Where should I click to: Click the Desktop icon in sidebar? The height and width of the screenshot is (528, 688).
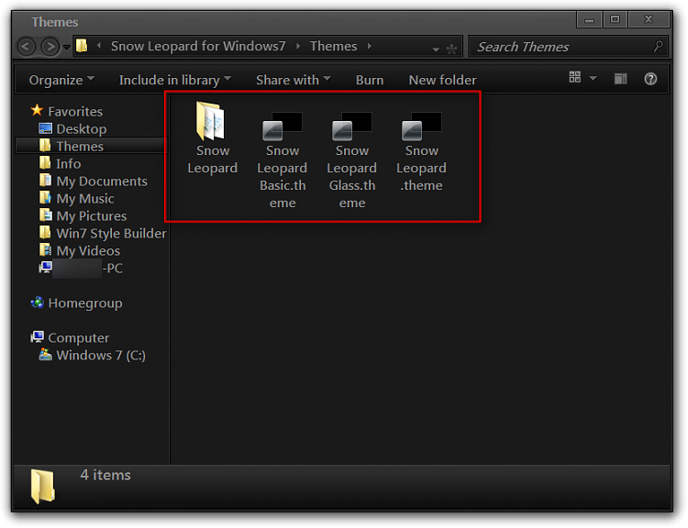[x=45, y=128]
